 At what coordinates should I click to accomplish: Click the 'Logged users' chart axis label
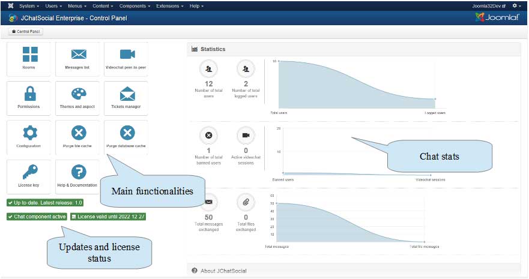click(x=435, y=113)
